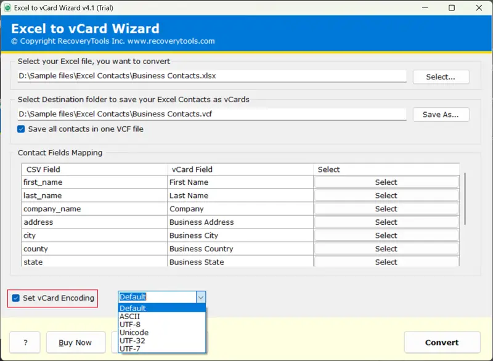Image resolution: width=493 pixels, height=361 pixels.
Task: Click Select for the first_name field
Action: [386, 182]
